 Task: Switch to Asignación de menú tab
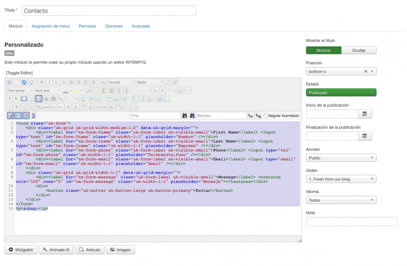click(x=51, y=26)
